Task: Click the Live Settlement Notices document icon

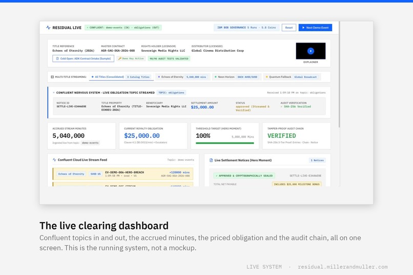Action: point(211,160)
